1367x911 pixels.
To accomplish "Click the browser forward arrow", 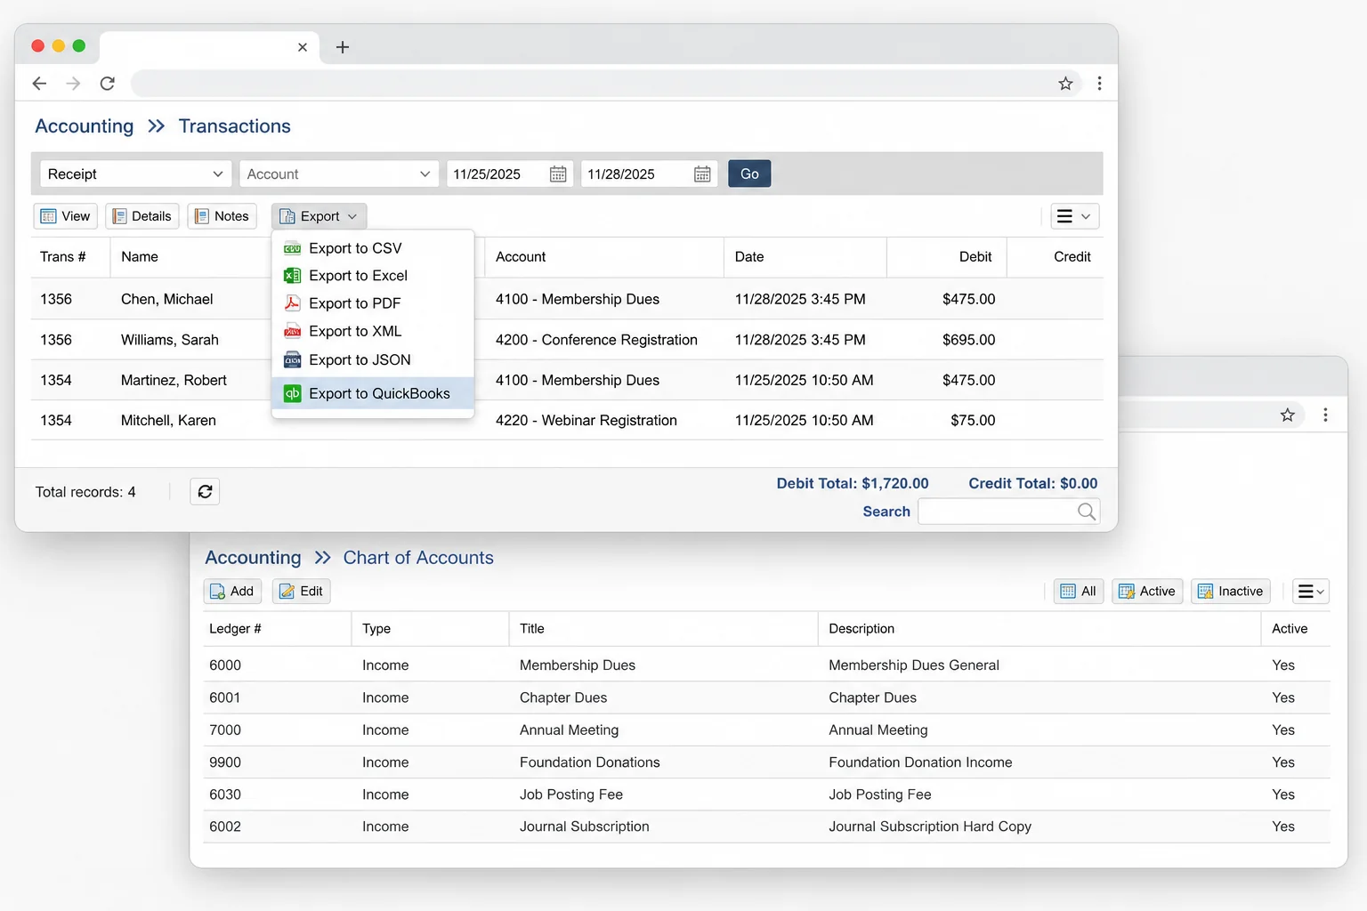I will (73, 84).
